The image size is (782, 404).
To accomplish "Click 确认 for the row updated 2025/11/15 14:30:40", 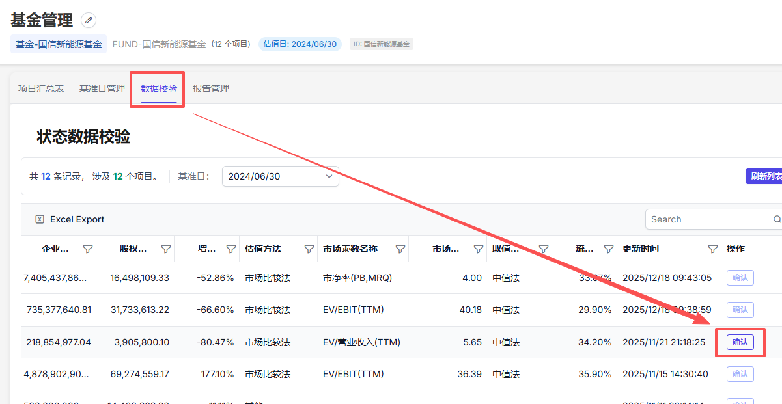I will click(740, 374).
